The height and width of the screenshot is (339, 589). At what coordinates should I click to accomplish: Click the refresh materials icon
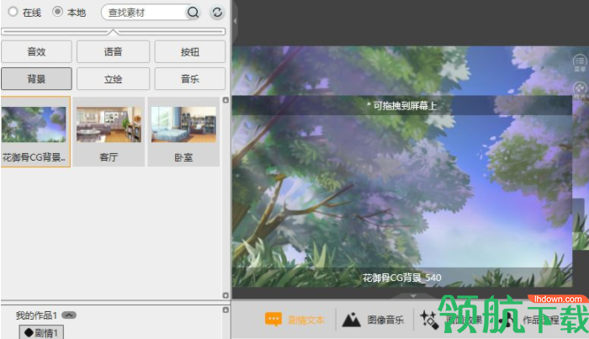(217, 13)
